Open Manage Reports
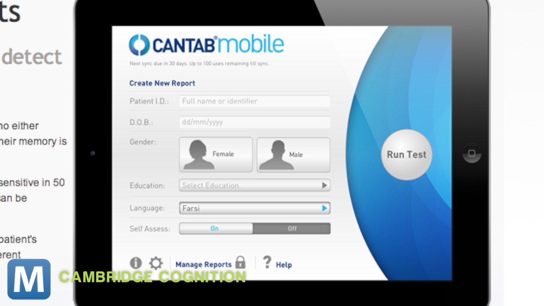This screenshot has width=544, height=306. tap(204, 264)
